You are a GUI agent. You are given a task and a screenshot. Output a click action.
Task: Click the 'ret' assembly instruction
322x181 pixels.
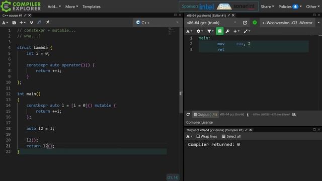point(221,49)
